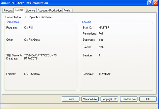Image resolution: width=159 pixels, height=109 pixels.
Task: Click the 'Computer:' label
Action: click(x=88, y=74)
